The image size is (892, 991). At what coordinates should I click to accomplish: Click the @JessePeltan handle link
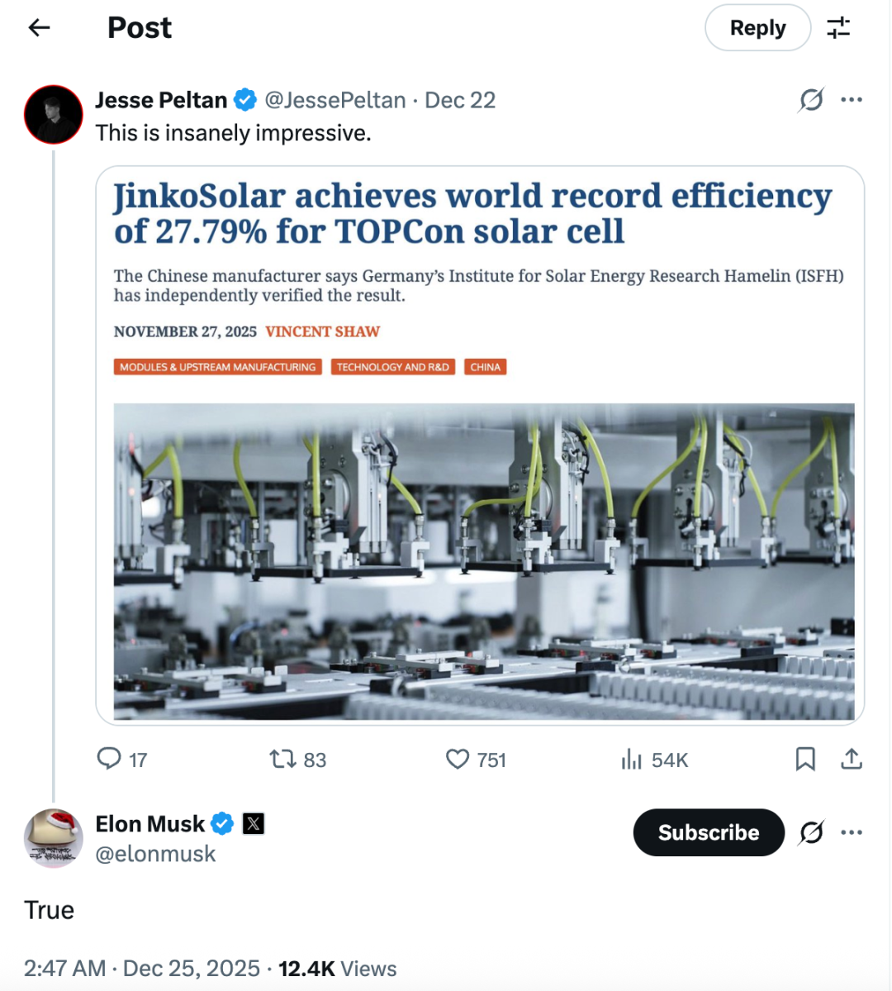335,100
